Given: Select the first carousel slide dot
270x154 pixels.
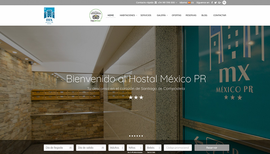Looking at the screenshot, I should click(x=130, y=136).
